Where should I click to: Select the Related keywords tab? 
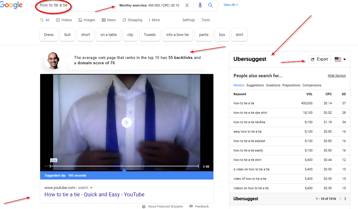click(x=239, y=85)
